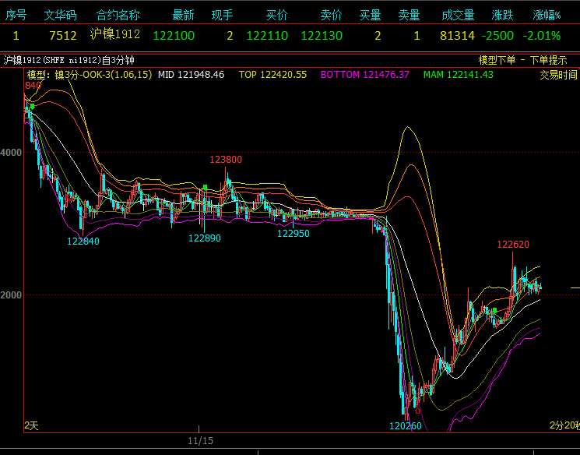
Task: Click the 文华码 column header
Action: pyautogui.click(x=61, y=15)
